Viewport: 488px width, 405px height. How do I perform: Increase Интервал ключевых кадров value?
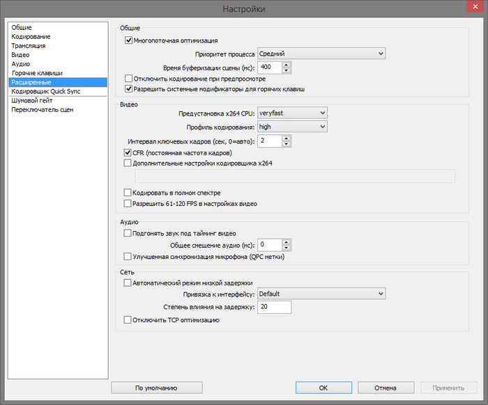click(287, 138)
